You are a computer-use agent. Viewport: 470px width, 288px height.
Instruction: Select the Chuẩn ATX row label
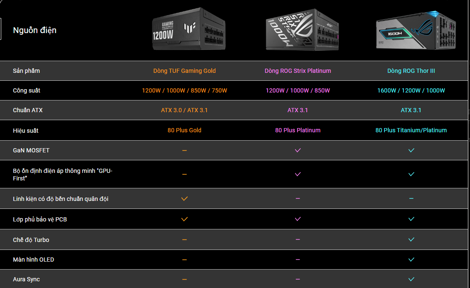click(28, 110)
